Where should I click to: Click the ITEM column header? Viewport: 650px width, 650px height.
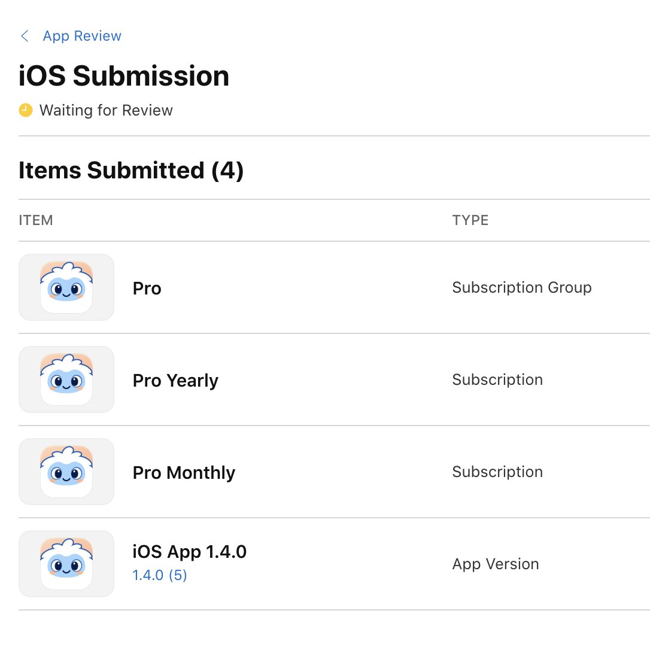36,220
